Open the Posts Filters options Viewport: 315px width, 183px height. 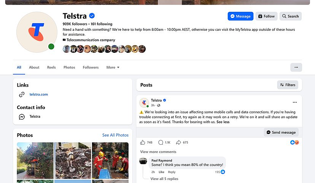click(288, 85)
